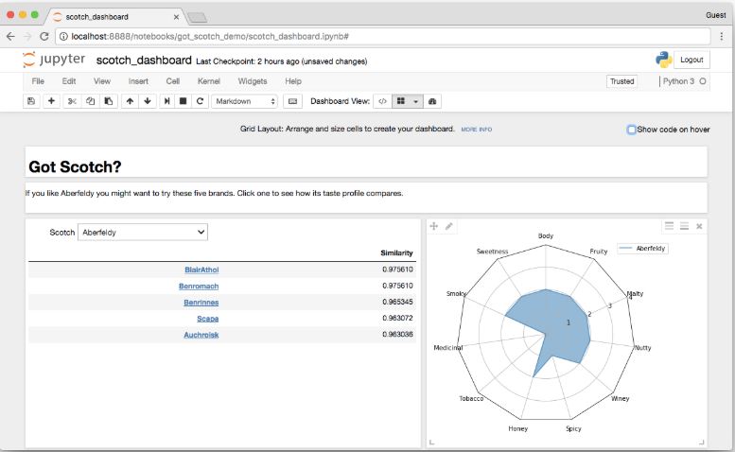The height and width of the screenshot is (452, 735).
Task: Click the Jupyter logo
Action: point(54,60)
